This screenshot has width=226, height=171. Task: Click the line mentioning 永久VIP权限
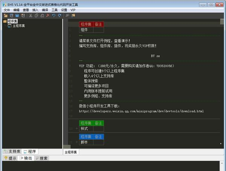pyautogui.click(x=118, y=46)
